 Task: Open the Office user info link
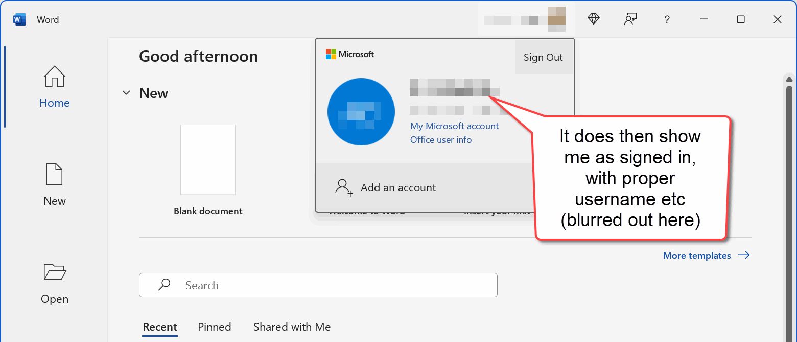pyautogui.click(x=441, y=140)
